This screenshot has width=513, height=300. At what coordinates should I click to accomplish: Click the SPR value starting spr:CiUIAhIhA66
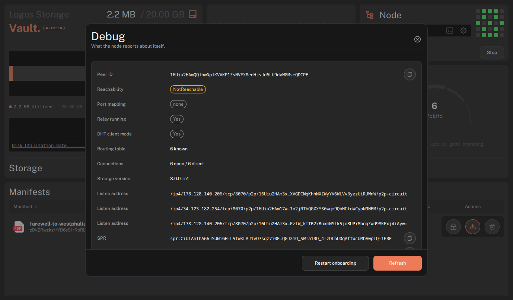(x=281, y=239)
